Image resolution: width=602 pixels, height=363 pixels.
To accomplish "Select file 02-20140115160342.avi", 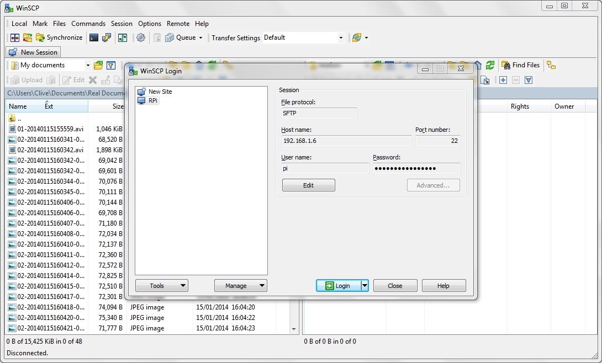I will (x=50, y=150).
